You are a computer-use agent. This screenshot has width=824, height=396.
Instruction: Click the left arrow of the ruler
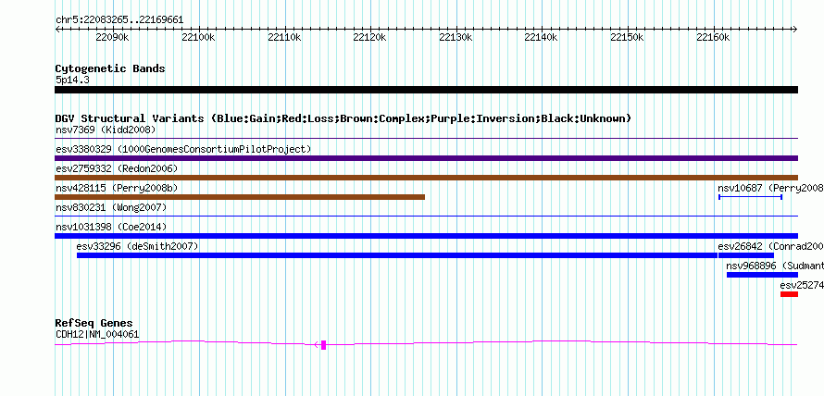tap(57, 29)
